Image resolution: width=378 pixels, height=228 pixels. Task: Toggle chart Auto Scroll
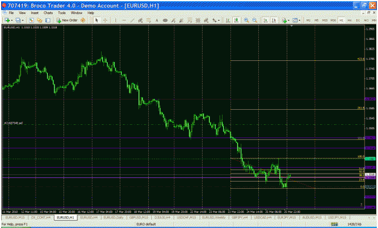tap(266, 21)
